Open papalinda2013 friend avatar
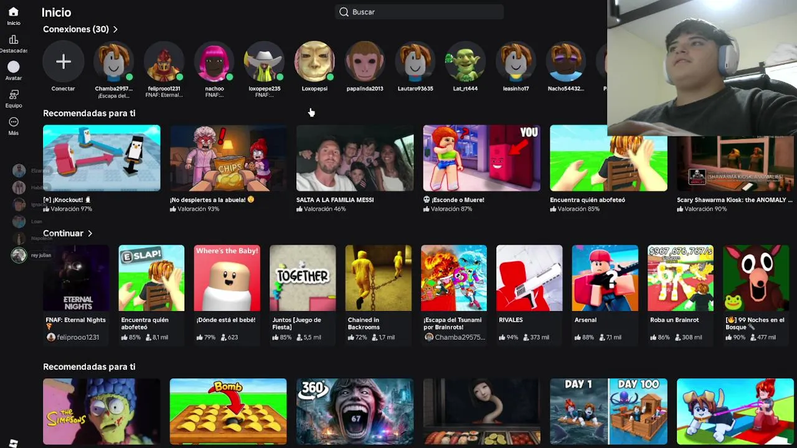Image resolution: width=797 pixels, height=448 pixels. coord(365,62)
